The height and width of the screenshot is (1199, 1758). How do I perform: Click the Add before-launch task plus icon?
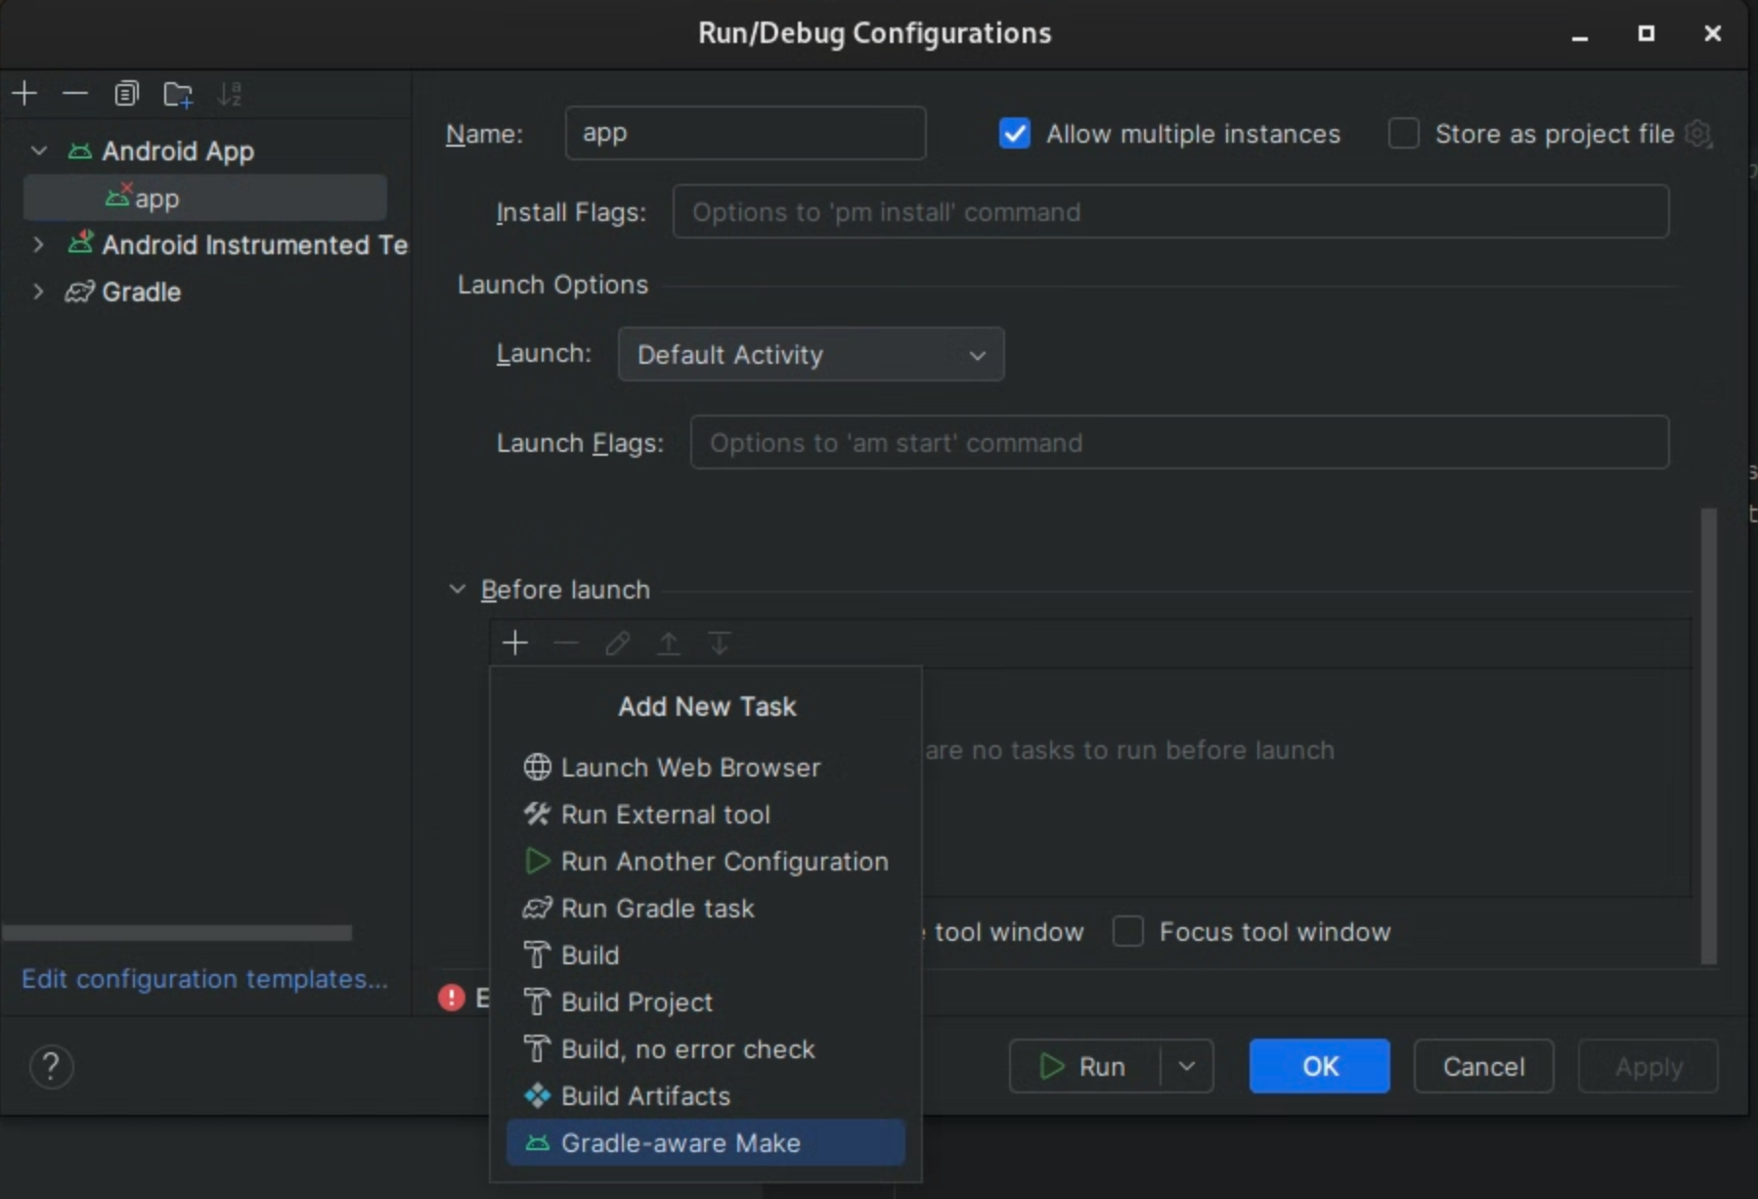pos(515,643)
